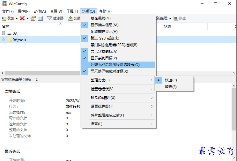Click the red X remove icon
The width and height of the screenshot is (237, 161).
click(x=22, y=18)
